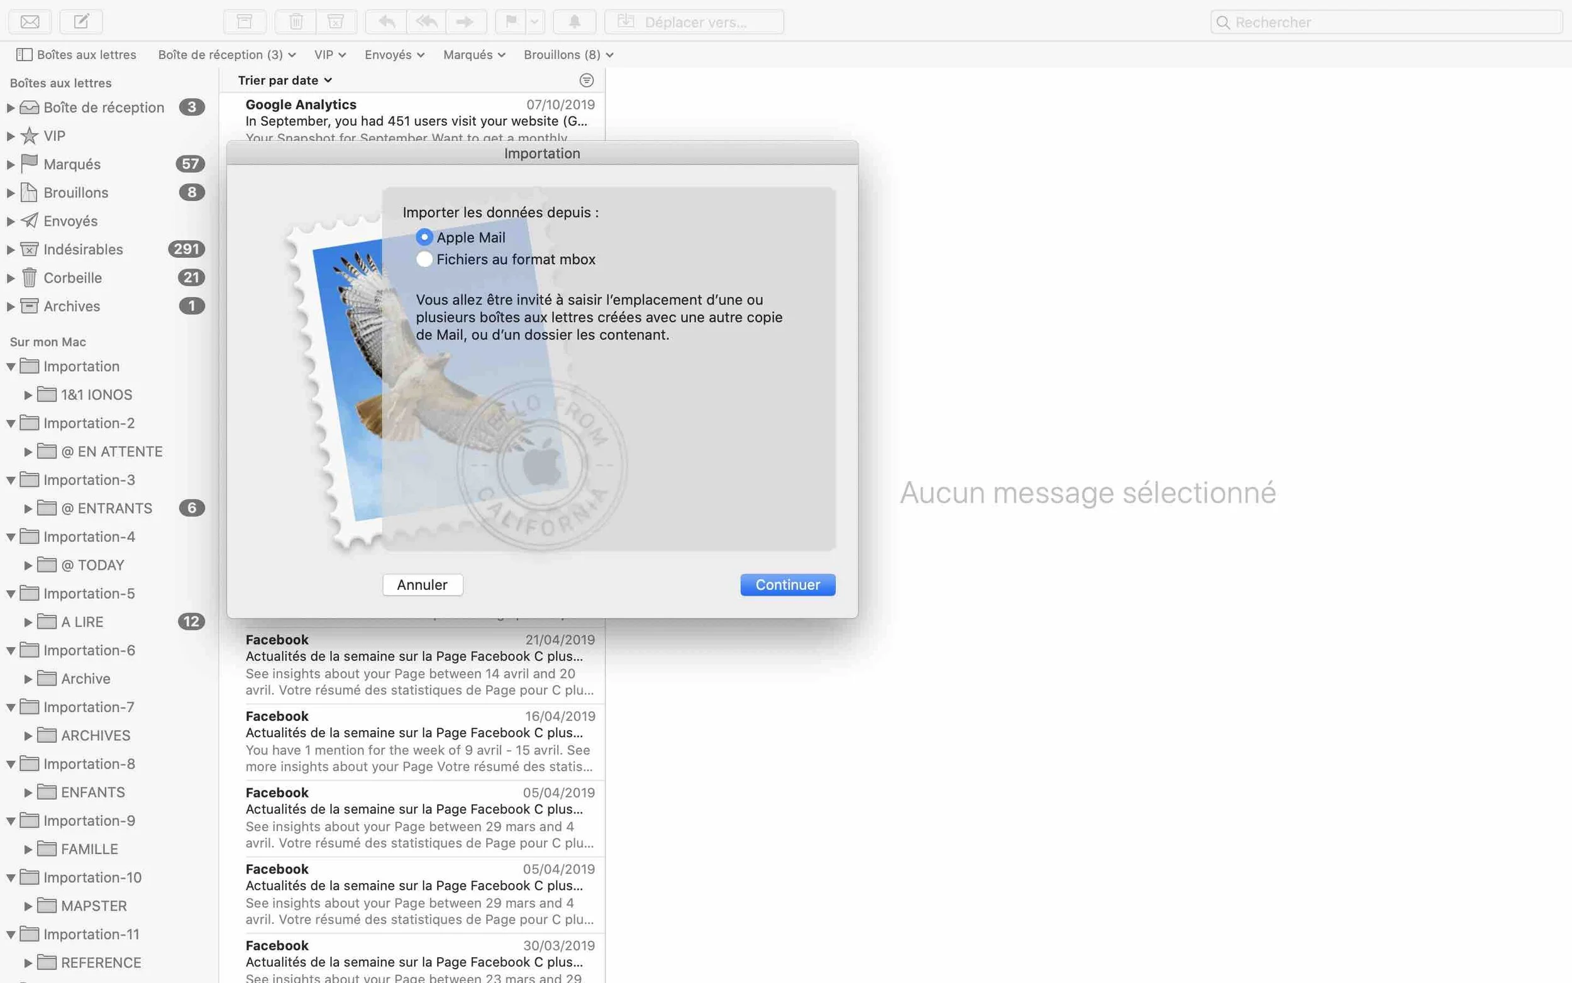Click the Annuler button
Screen dimensions: 1572x983
(423, 584)
